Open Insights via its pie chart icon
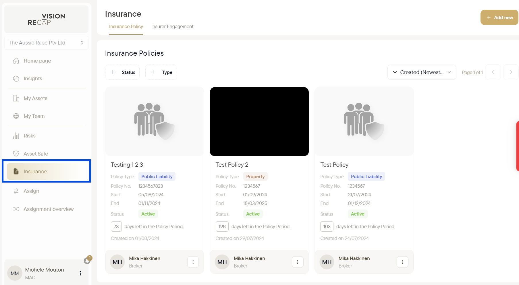The image size is (519, 285). [x=16, y=79]
